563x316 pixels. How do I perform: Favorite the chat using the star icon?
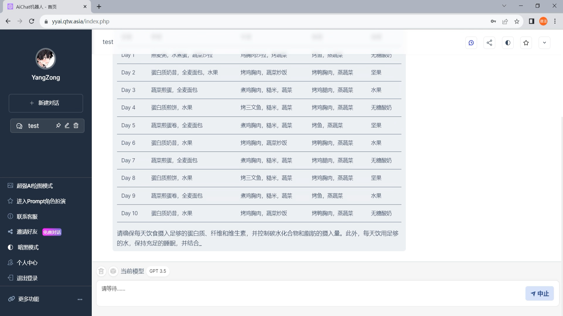[x=526, y=43]
